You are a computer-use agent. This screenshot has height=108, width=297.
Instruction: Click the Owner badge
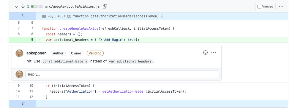[x=76, y=53]
